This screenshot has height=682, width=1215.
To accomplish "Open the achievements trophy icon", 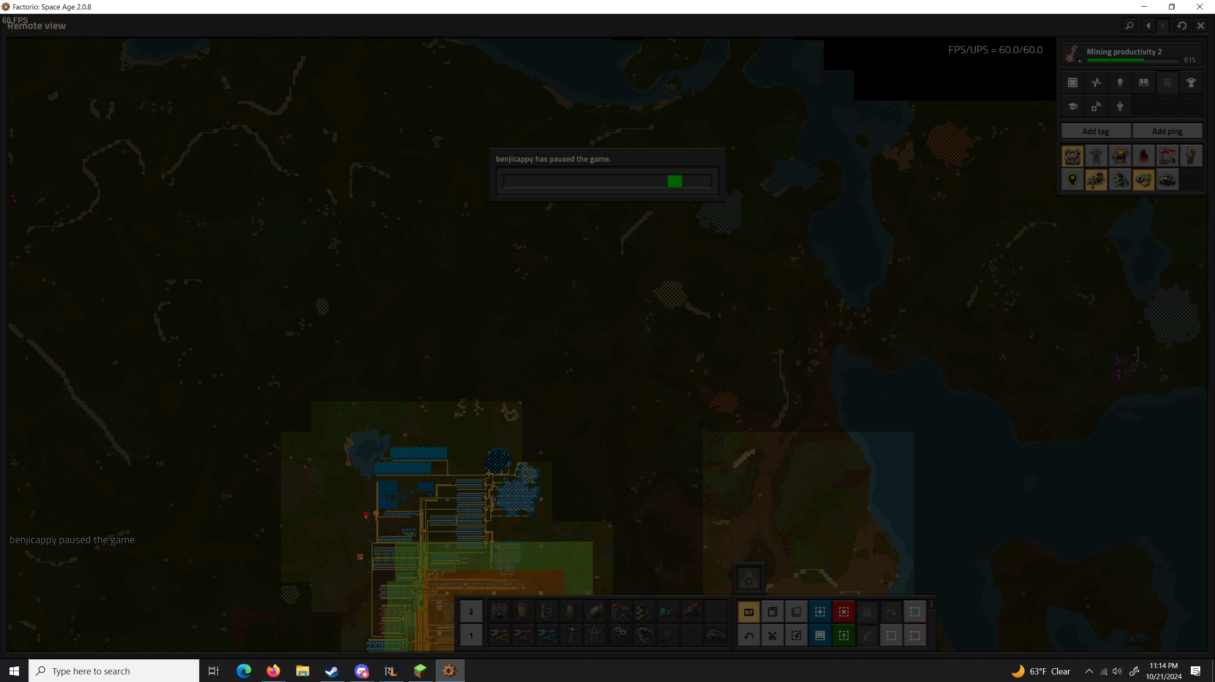I will (x=1191, y=83).
